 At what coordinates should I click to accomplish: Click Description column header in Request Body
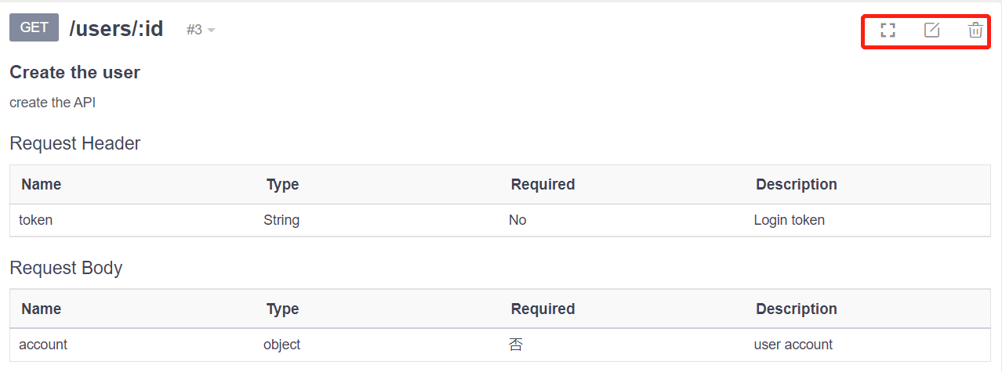coord(796,309)
